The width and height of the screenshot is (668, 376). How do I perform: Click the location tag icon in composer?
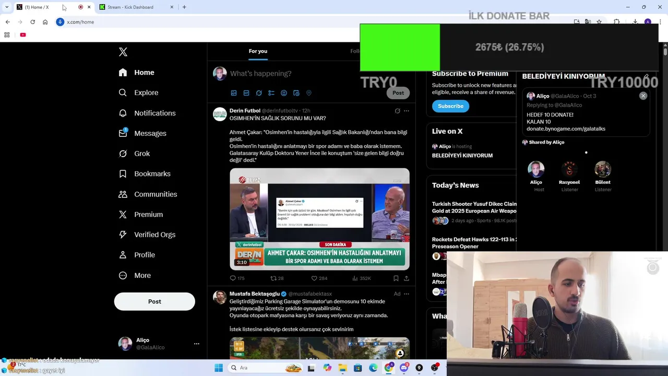tap(309, 93)
